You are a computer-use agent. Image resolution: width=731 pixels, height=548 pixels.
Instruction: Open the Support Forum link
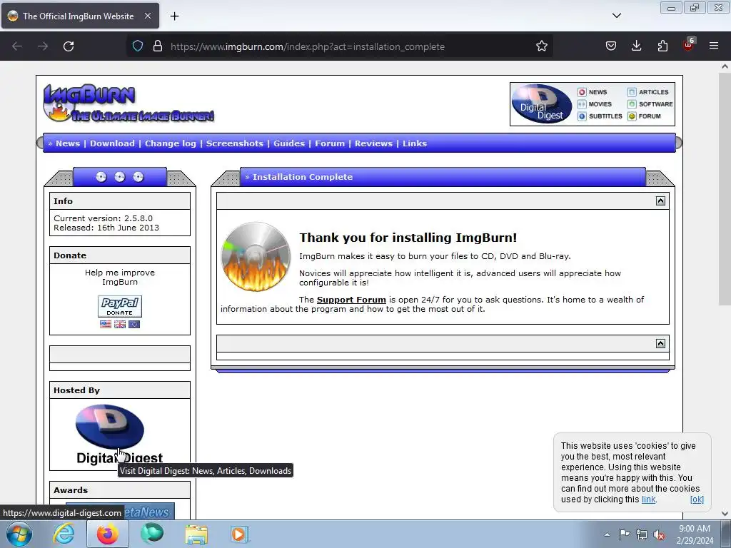[x=351, y=300]
